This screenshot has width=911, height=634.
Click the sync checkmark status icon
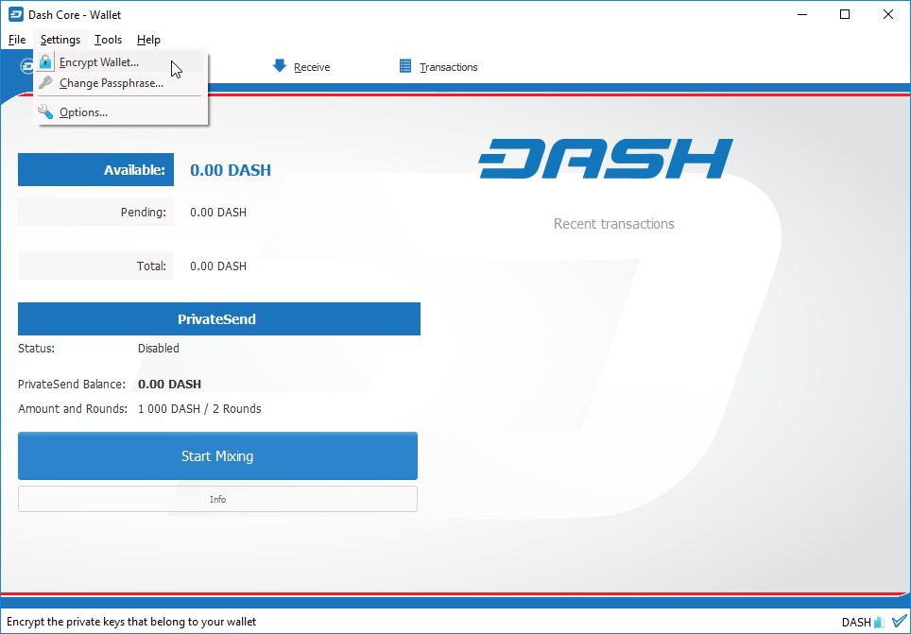point(899,621)
